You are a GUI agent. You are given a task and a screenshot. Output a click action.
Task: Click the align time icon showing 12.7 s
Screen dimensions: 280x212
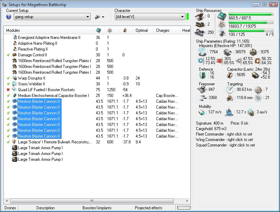click(x=229, y=112)
